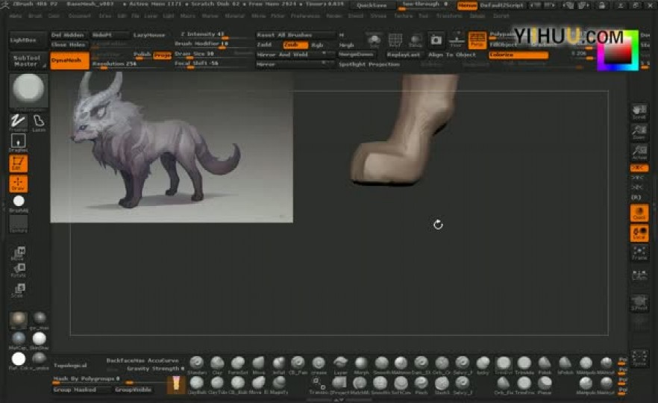658x403 pixels.
Task: Open the FreeHand stroke selector
Action: pos(18,122)
